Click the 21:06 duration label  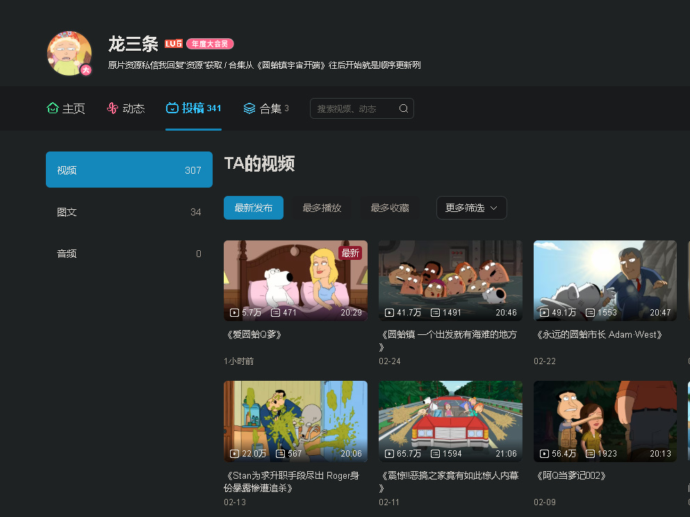tap(506, 453)
